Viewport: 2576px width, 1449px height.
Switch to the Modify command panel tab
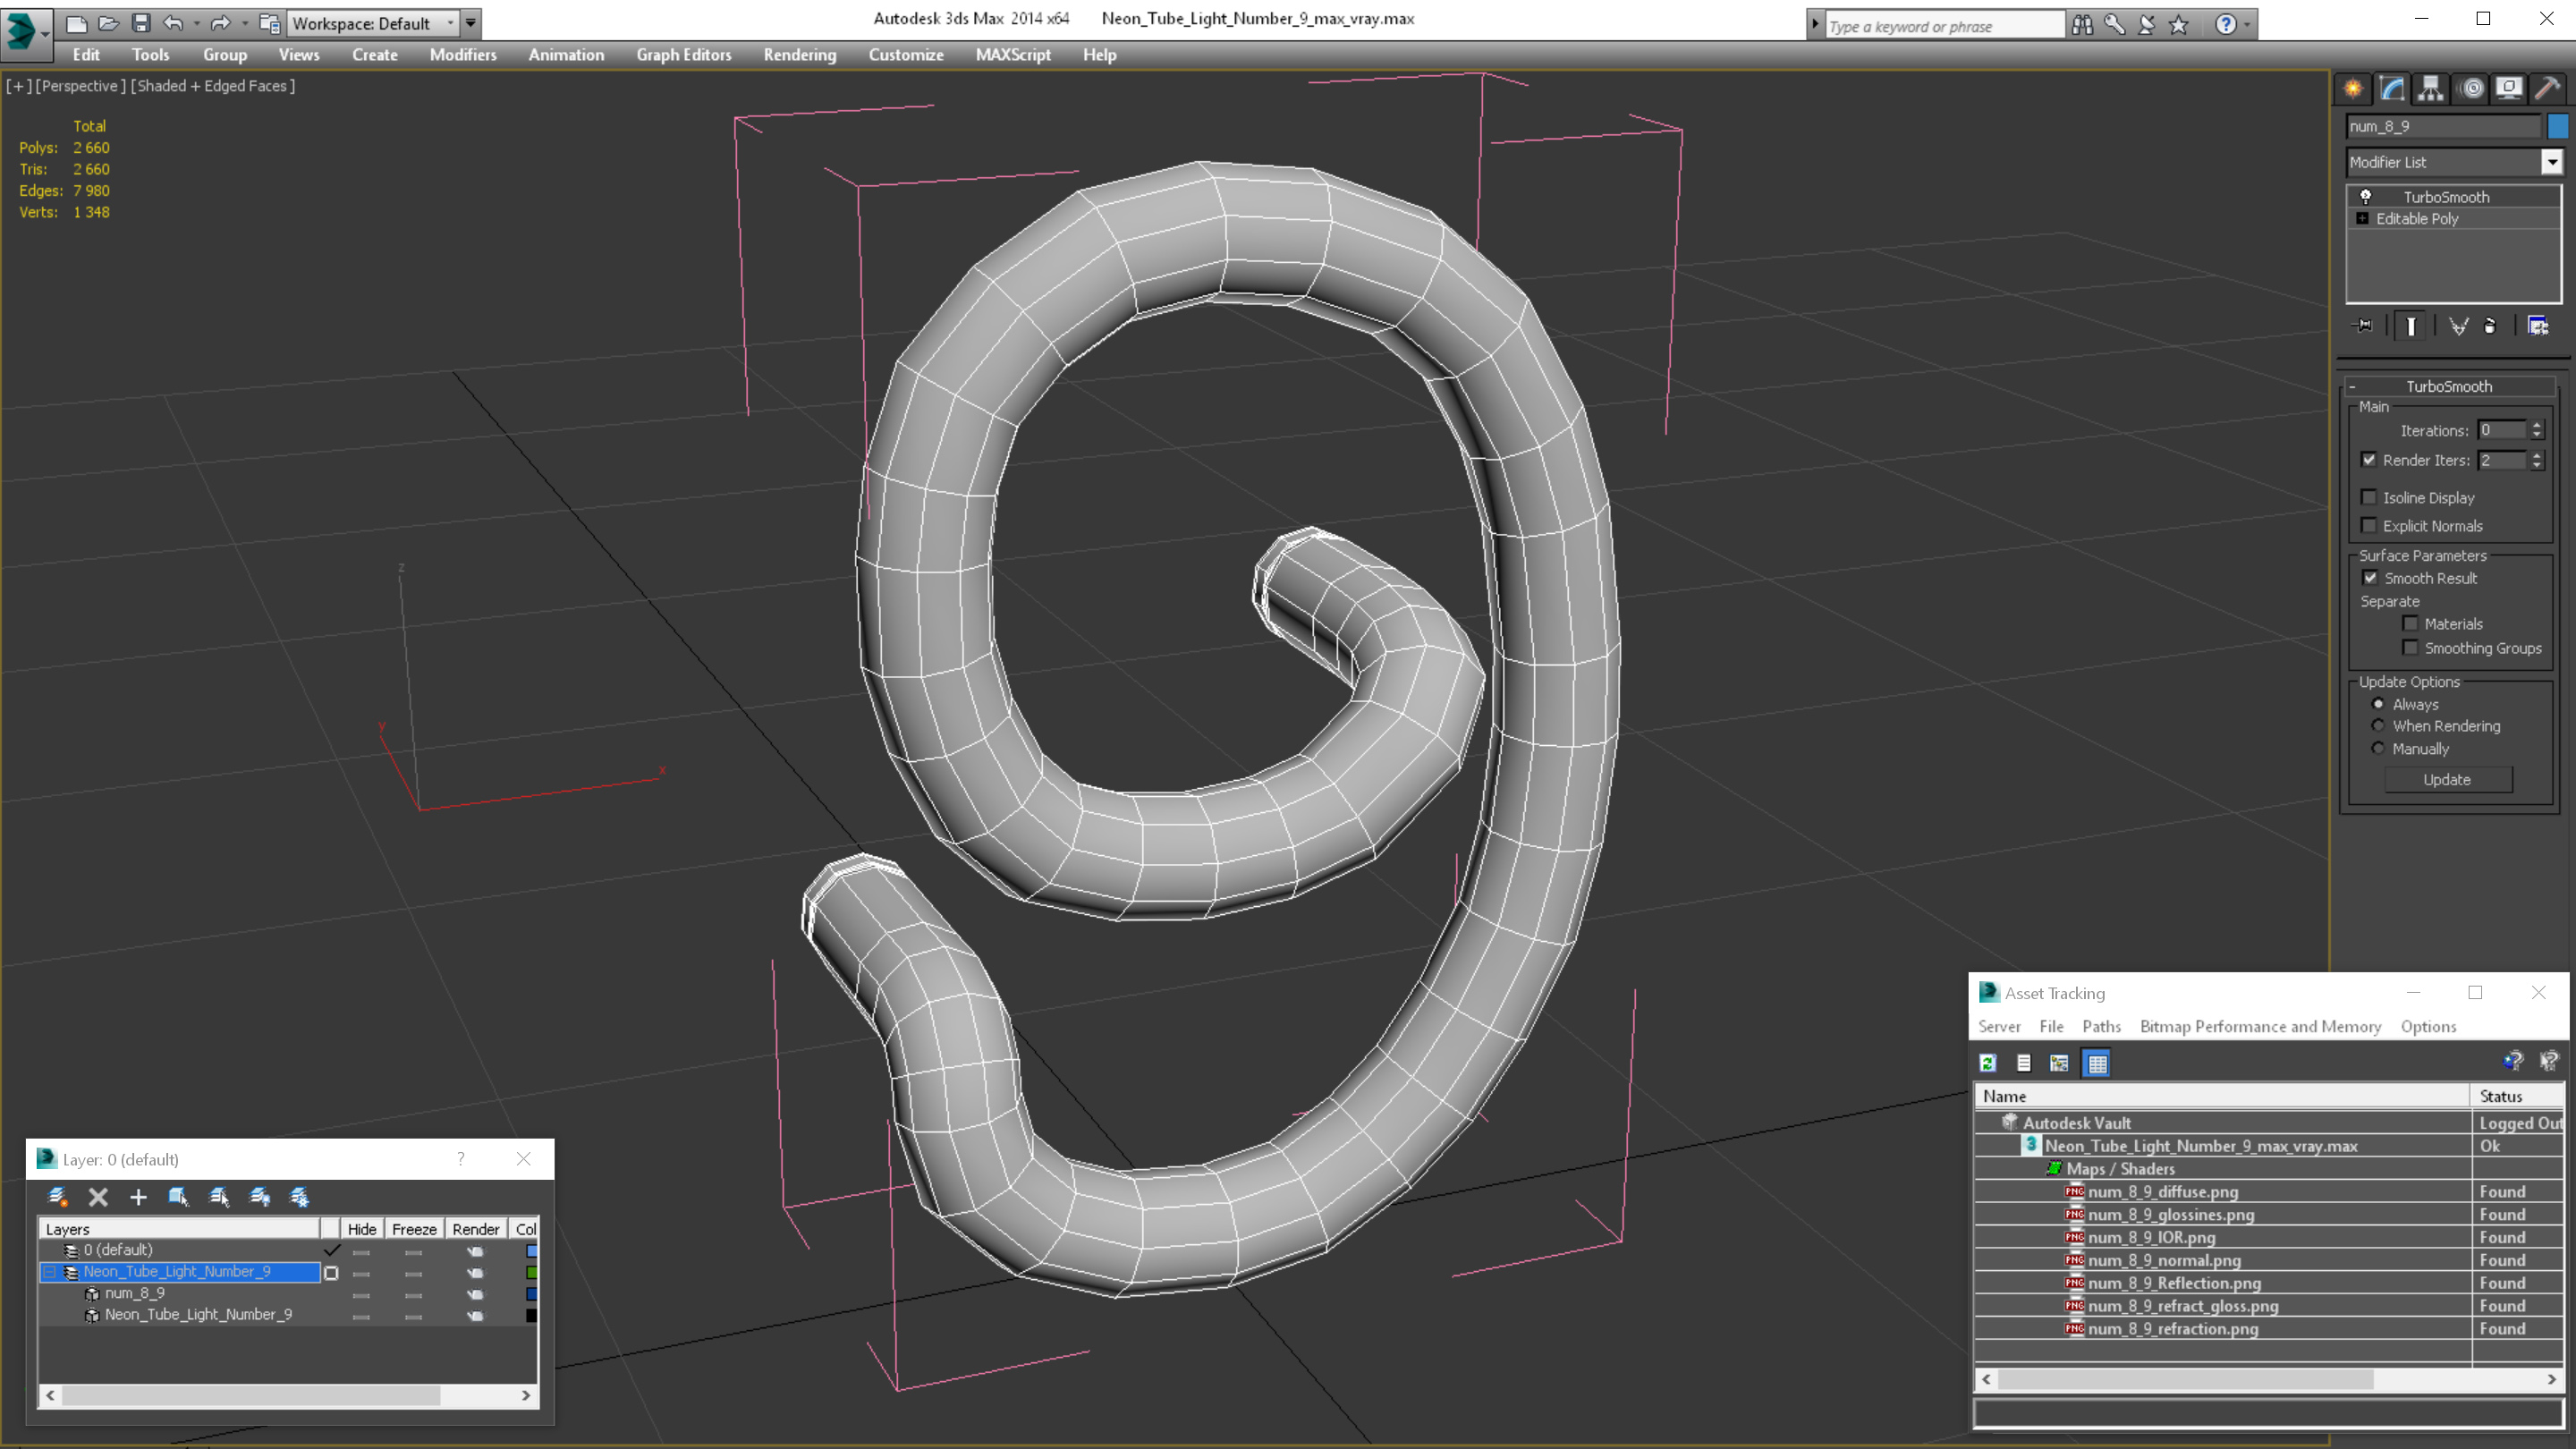pyautogui.click(x=2392, y=89)
